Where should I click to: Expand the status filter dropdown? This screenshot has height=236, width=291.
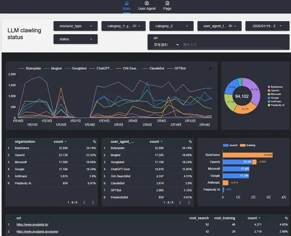[x=75, y=39]
